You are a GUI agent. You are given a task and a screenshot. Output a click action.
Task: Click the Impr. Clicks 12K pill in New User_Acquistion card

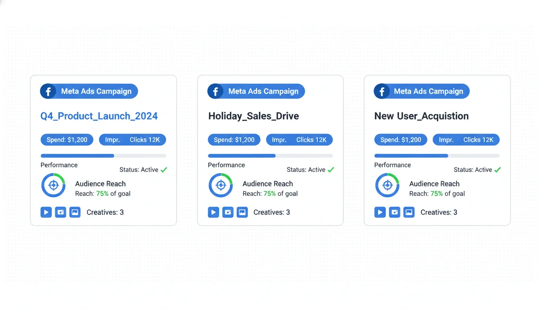click(x=466, y=140)
